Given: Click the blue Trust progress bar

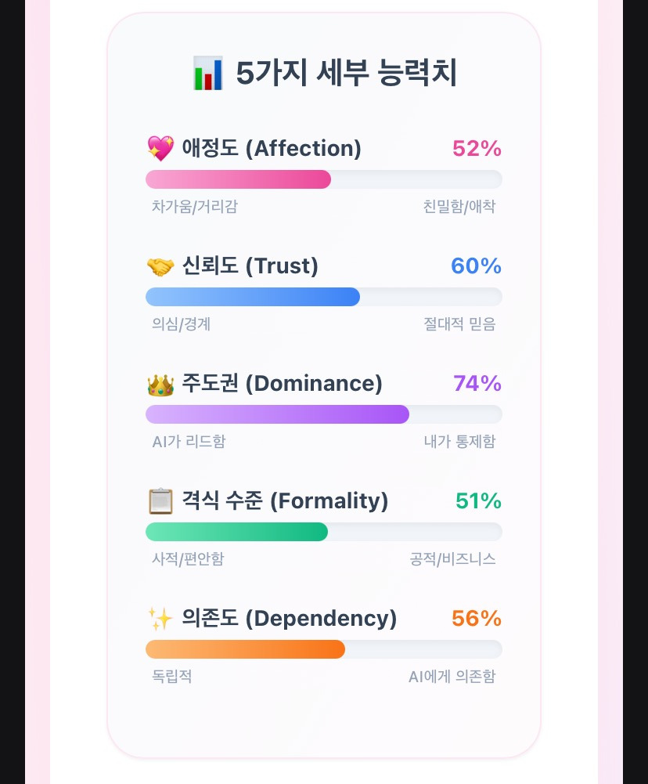Looking at the screenshot, I should point(253,297).
